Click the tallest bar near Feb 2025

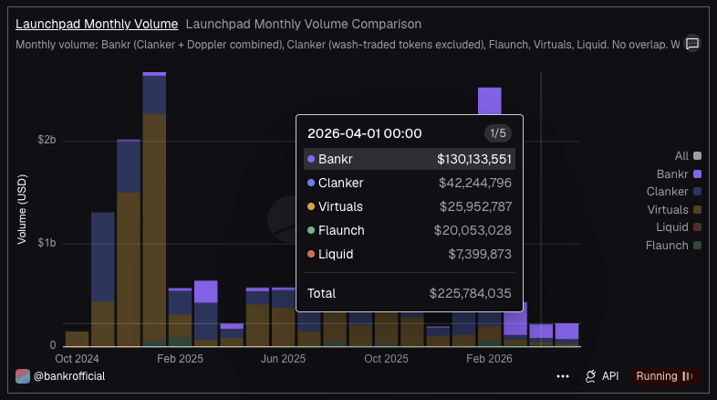[154, 209]
